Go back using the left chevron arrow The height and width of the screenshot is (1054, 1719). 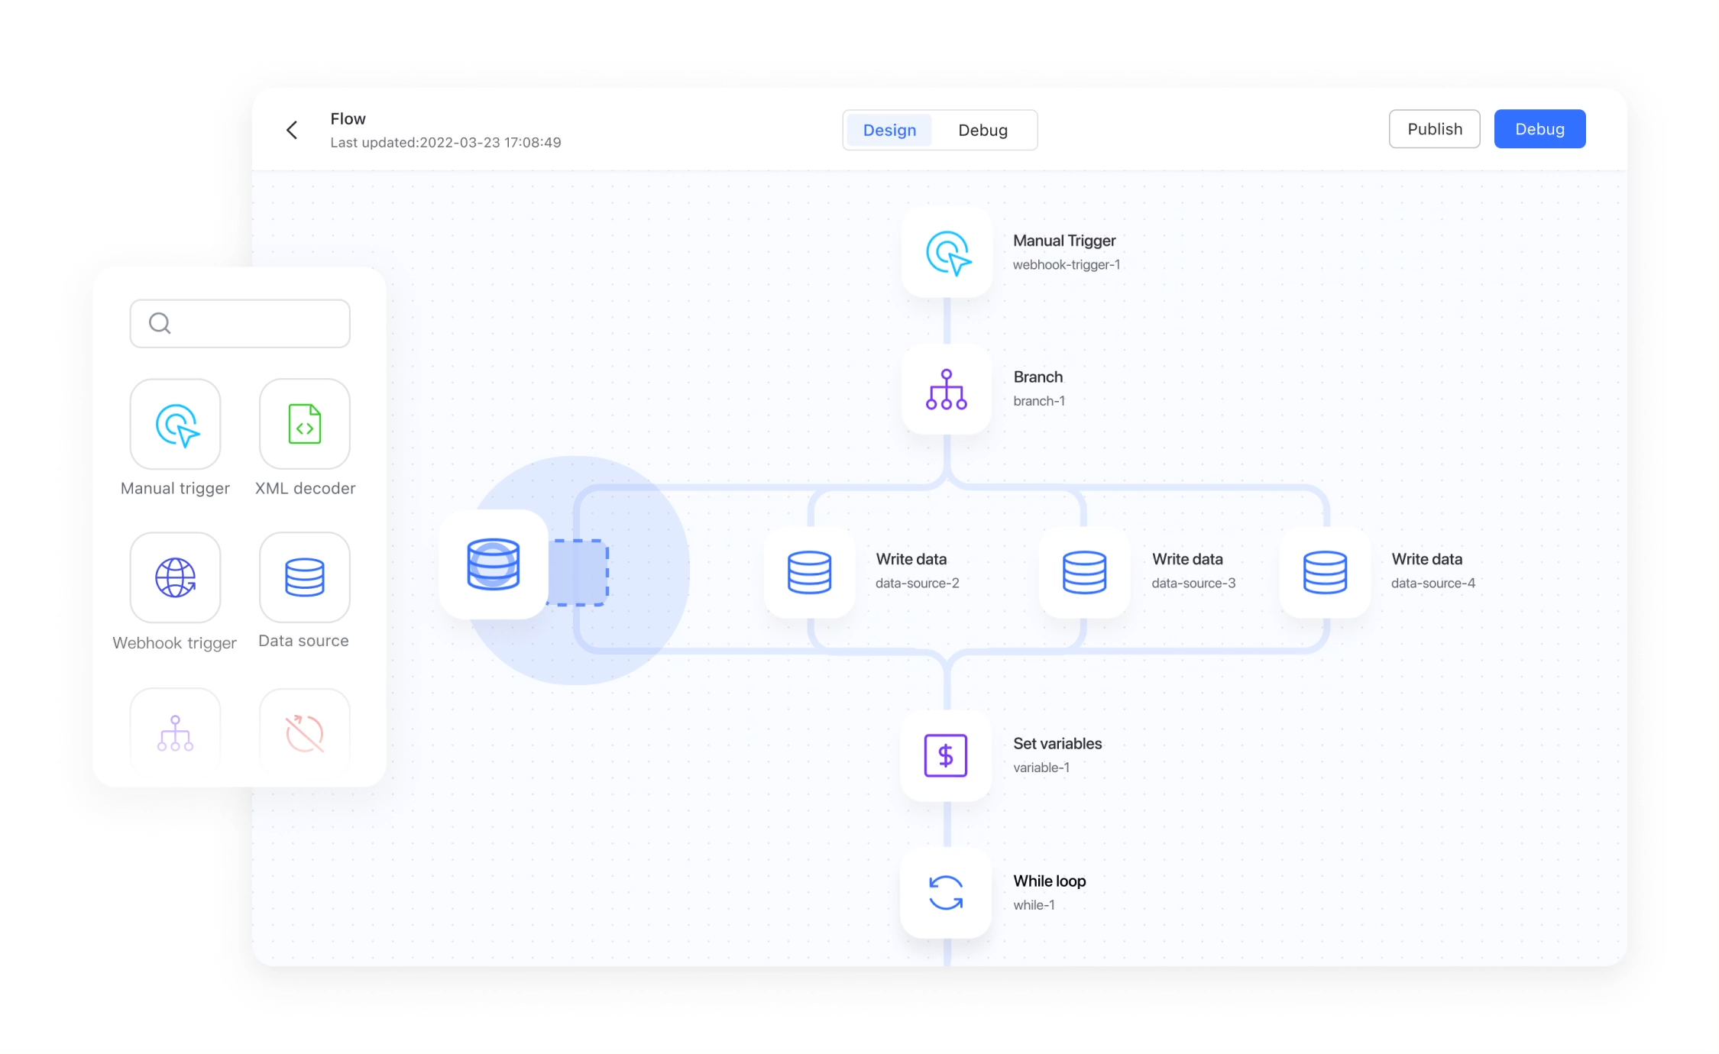coord(292,130)
